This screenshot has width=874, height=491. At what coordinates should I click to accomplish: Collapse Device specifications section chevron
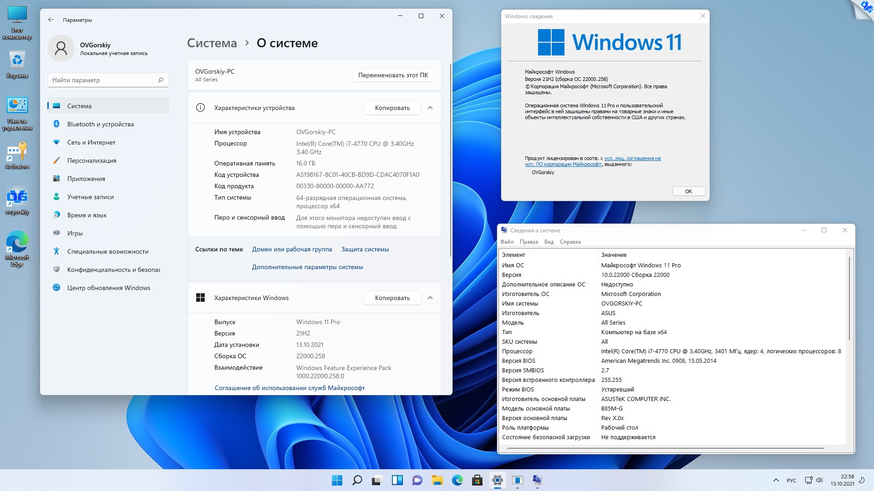click(x=430, y=108)
